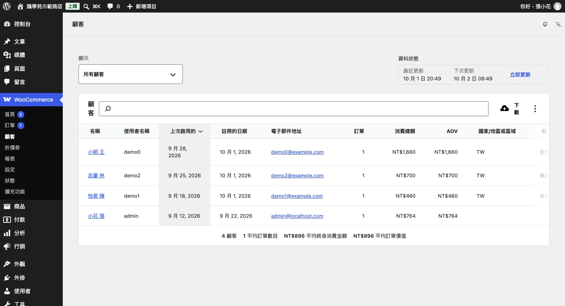The height and width of the screenshot is (306, 565).
Task: Open 分析 analytics menu
Action: point(31,233)
